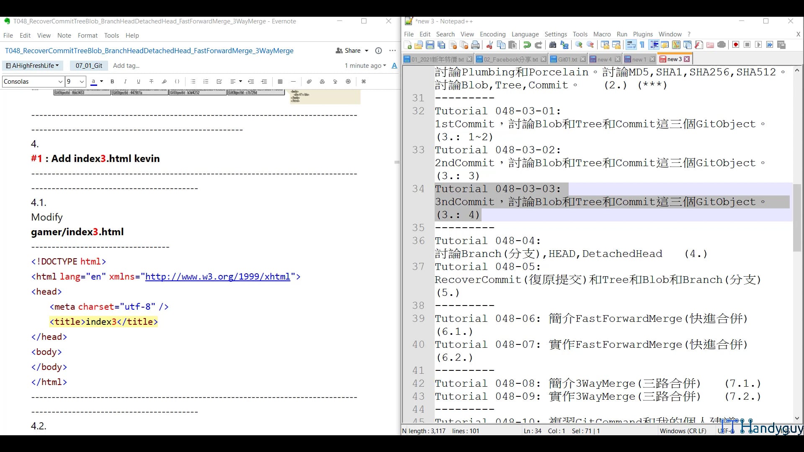Start macro recording in Notepad++
The image size is (804, 452).
(735, 45)
